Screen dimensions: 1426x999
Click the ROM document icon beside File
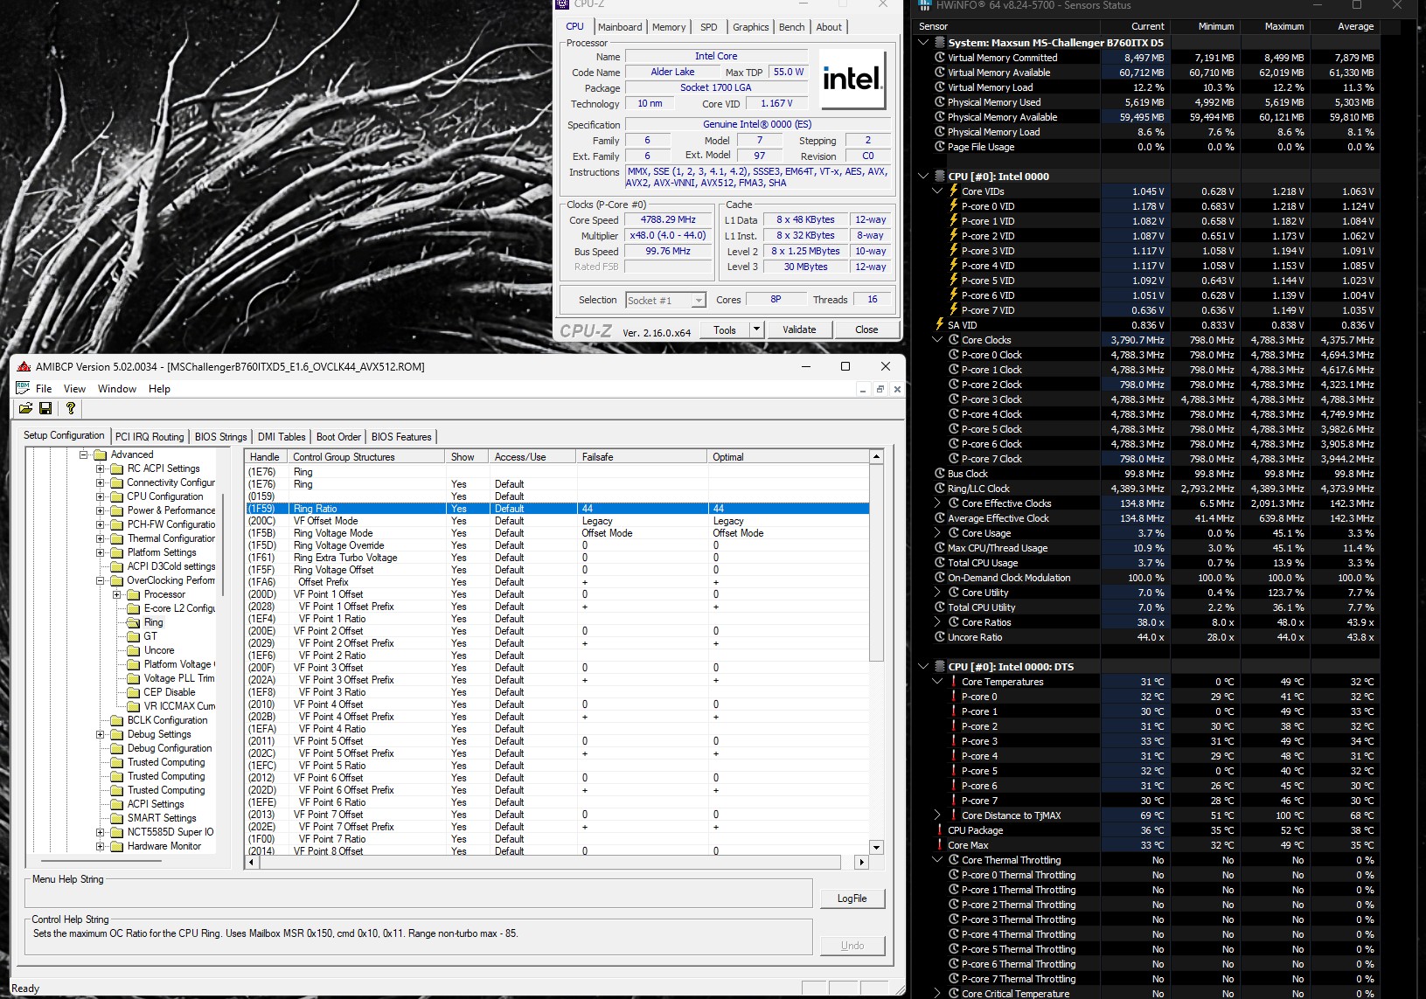pyautogui.click(x=23, y=388)
